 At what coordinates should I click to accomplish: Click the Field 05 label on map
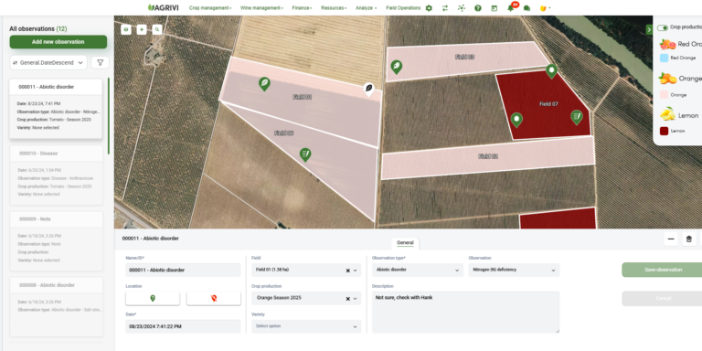pos(284,133)
